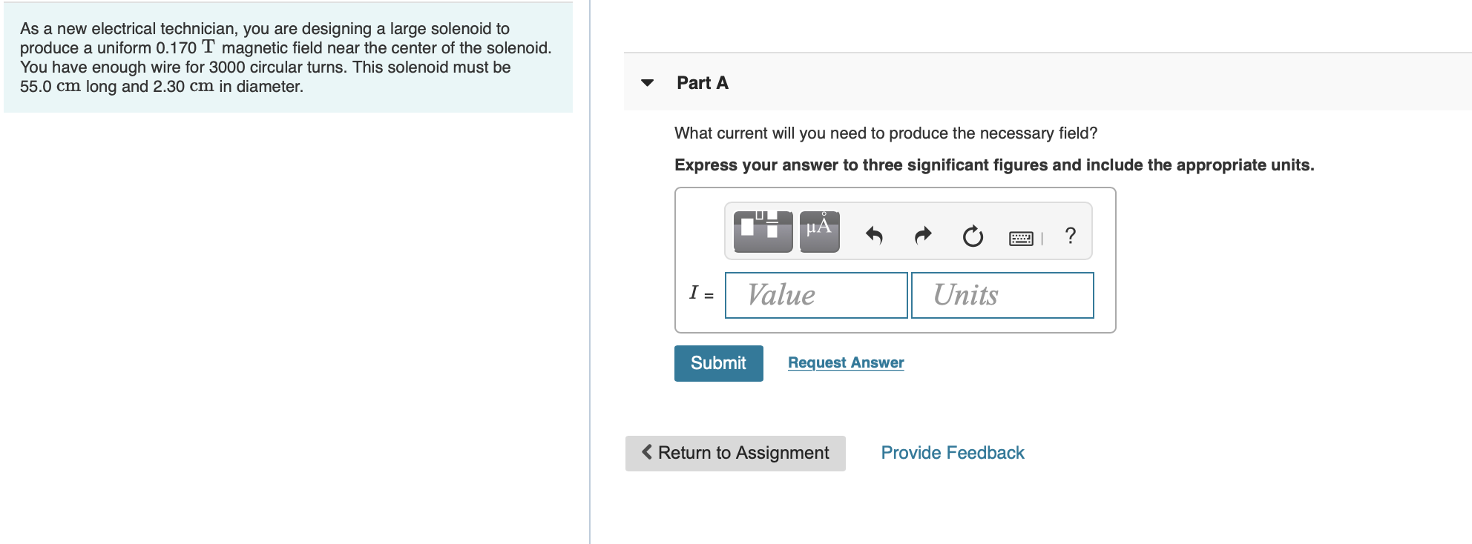Open help via the question mark icon

[1070, 235]
